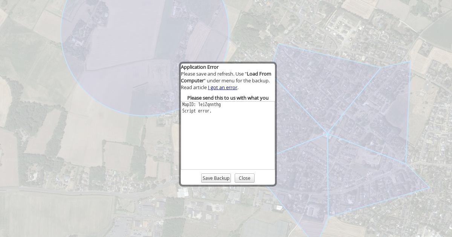This screenshot has width=452, height=237.
Task: Click the 'Application Error' dialog heading
Action: [200, 67]
